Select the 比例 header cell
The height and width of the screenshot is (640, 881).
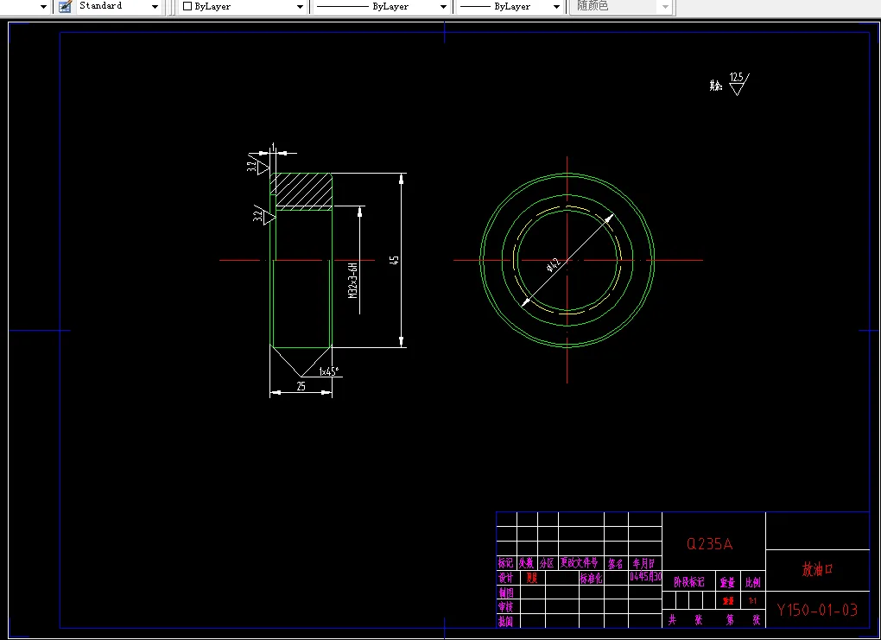click(x=753, y=583)
